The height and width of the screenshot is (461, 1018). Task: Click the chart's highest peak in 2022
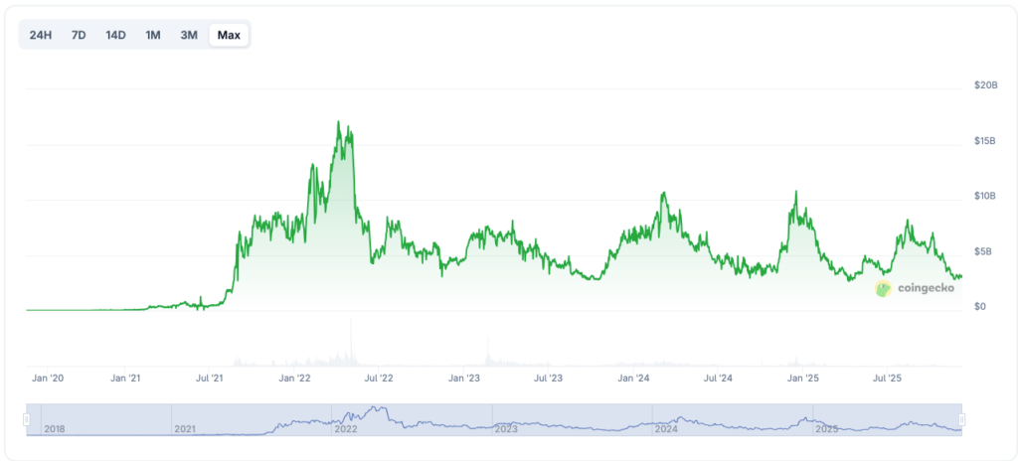coord(339,122)
